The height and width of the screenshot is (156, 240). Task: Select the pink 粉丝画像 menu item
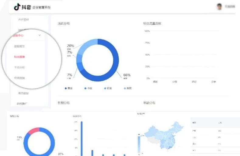pos(19,57)
